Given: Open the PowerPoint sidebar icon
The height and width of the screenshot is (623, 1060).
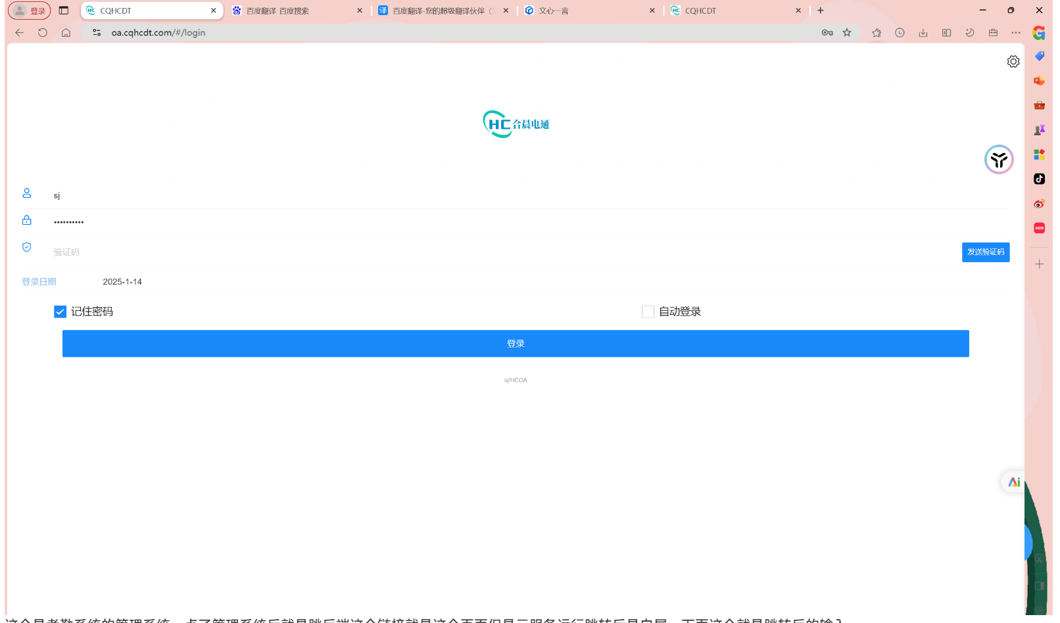Looking at the screenshot, I should pos(1039,81).
